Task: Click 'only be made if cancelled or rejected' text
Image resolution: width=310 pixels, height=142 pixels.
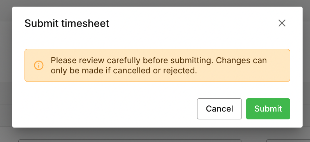Action: pos(124,71)
